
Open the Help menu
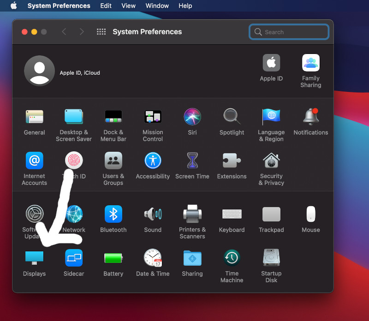tap(185, 6)
